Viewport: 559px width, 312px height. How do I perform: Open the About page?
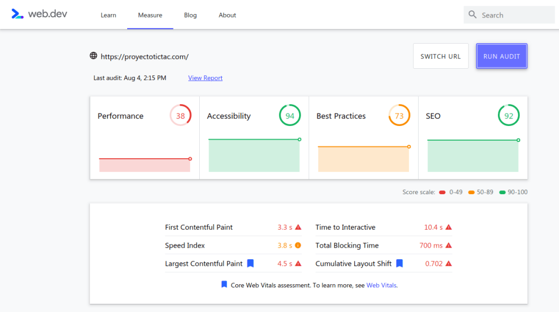coord(227,15)
